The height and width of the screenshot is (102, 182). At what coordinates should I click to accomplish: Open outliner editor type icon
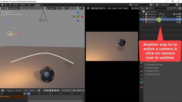tap(143, 8)
